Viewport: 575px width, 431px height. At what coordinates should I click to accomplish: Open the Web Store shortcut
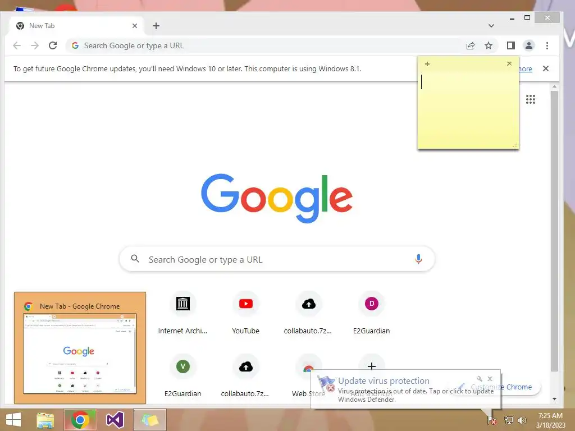[303, 377]
